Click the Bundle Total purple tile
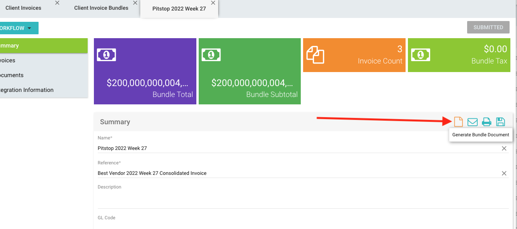Image resolution: width=517 pixels, height=229 pixels. (145, 71)
